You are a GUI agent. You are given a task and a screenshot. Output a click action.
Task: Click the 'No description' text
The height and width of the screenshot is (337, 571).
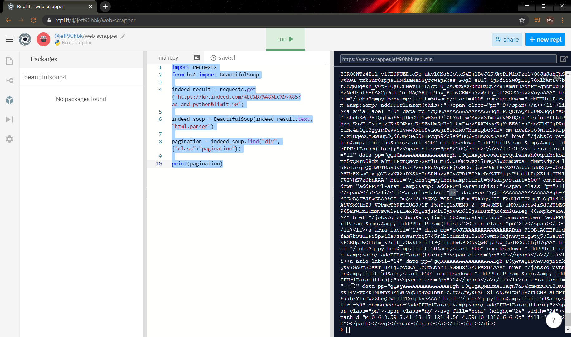pos(77,43)
